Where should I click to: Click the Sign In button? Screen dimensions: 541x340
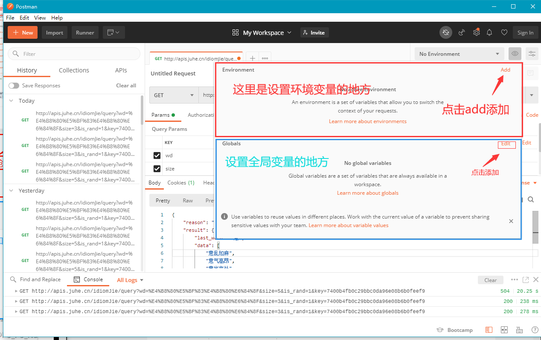pos(525,32)
